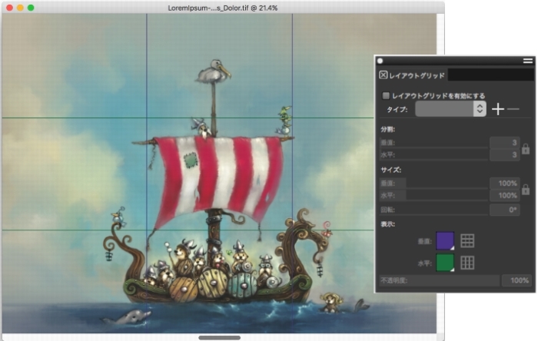The height and width of the screenshot is (341, 538).
Task: Enable the レイアウトグリッド checkbox
Action: (386, 96)
